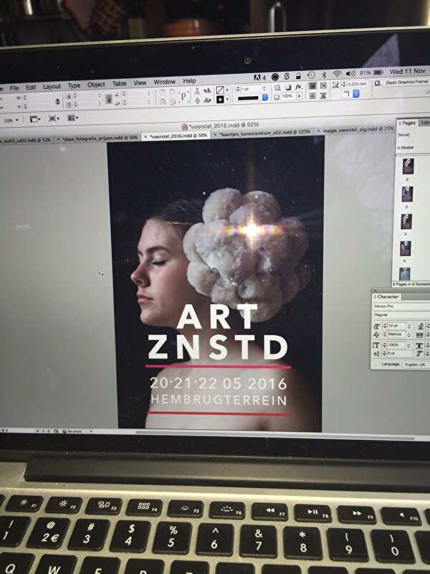Select the page 2 thumbnail in Pages panel
The width and height of the screenshot is (430, 574).
(x=408, y=166)
